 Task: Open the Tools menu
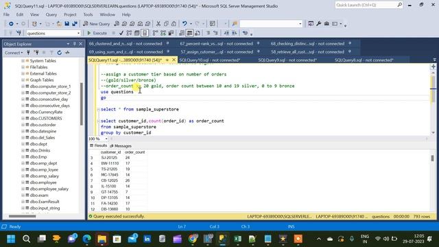88,14
